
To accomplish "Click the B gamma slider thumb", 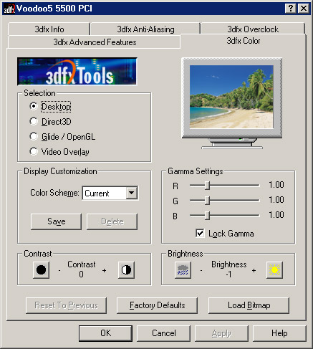I will click(x=207, y=216).
